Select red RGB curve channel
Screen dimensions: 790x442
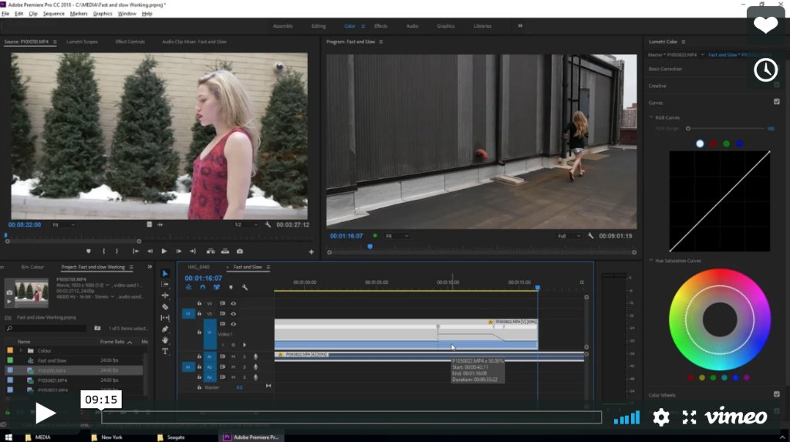(x=713, y=143)
